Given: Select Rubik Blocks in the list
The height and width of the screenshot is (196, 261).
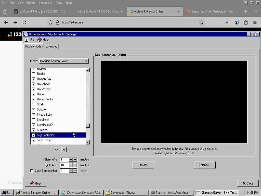Looking at the screenshot, I should pos(58,99).
